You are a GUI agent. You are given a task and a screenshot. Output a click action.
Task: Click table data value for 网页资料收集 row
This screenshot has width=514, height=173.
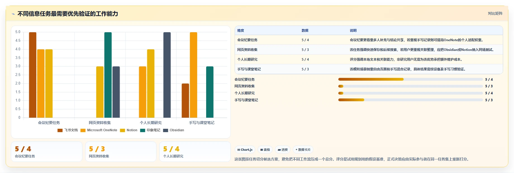[305, 50]
